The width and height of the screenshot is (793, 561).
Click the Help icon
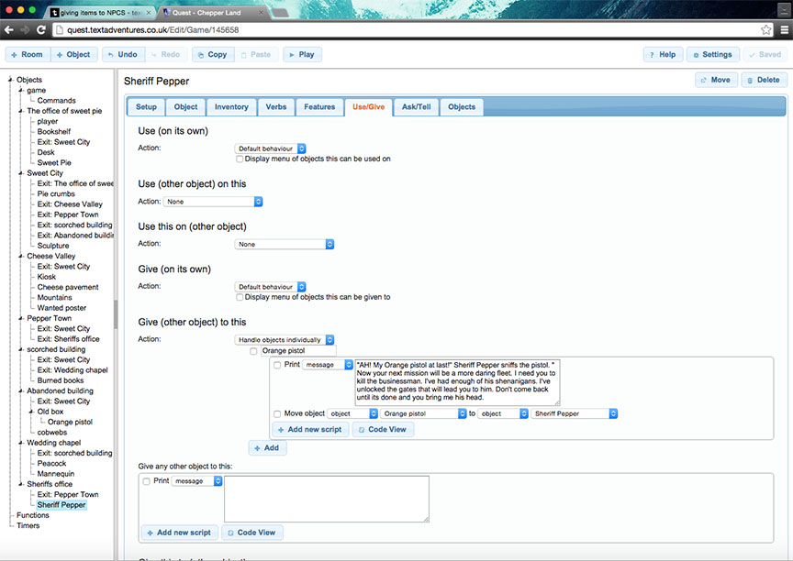tap(663, 54)
